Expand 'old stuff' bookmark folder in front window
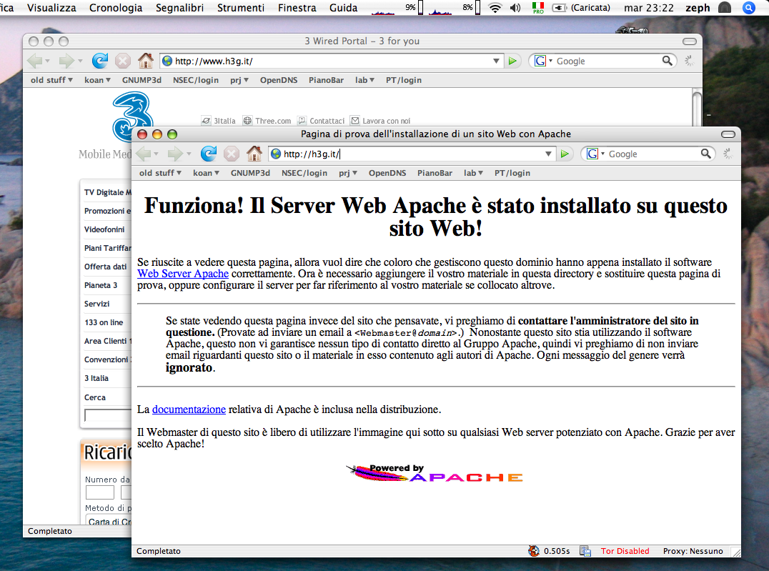The image size is (769, 571). click(160, 173)
